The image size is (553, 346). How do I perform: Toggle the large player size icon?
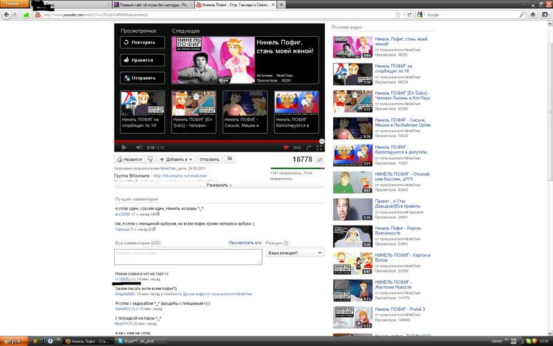pyautogui.click(x=308, y=147)
